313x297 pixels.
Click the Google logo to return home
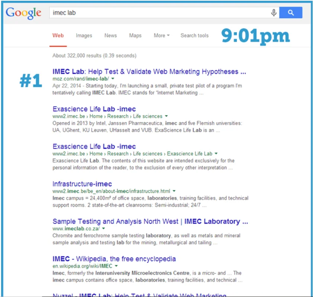[23, 13]
